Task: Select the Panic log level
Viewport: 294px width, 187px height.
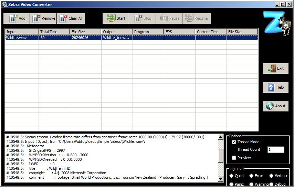Action: [232, 184]
